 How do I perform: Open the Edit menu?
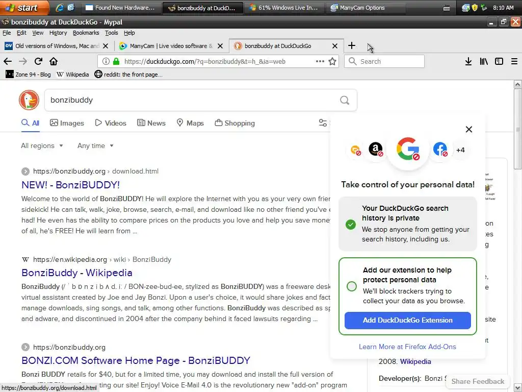(21, 33)
